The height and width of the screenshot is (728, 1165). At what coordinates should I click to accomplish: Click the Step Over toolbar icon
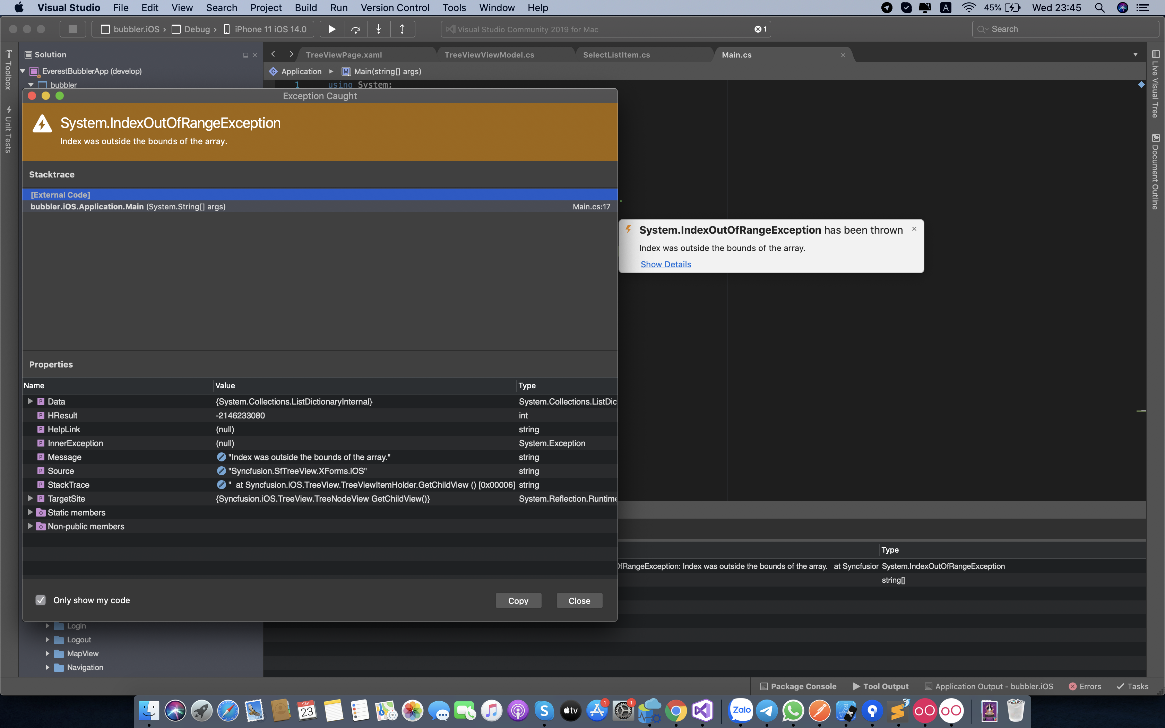[x=356, y=29]
